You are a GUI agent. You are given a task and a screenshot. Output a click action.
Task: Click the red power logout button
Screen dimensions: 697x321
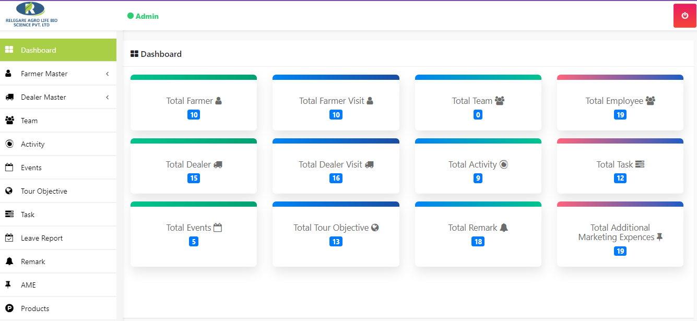[684, 16]
